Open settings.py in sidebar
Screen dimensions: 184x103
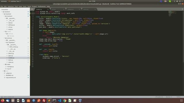click(x=11, y=25)
